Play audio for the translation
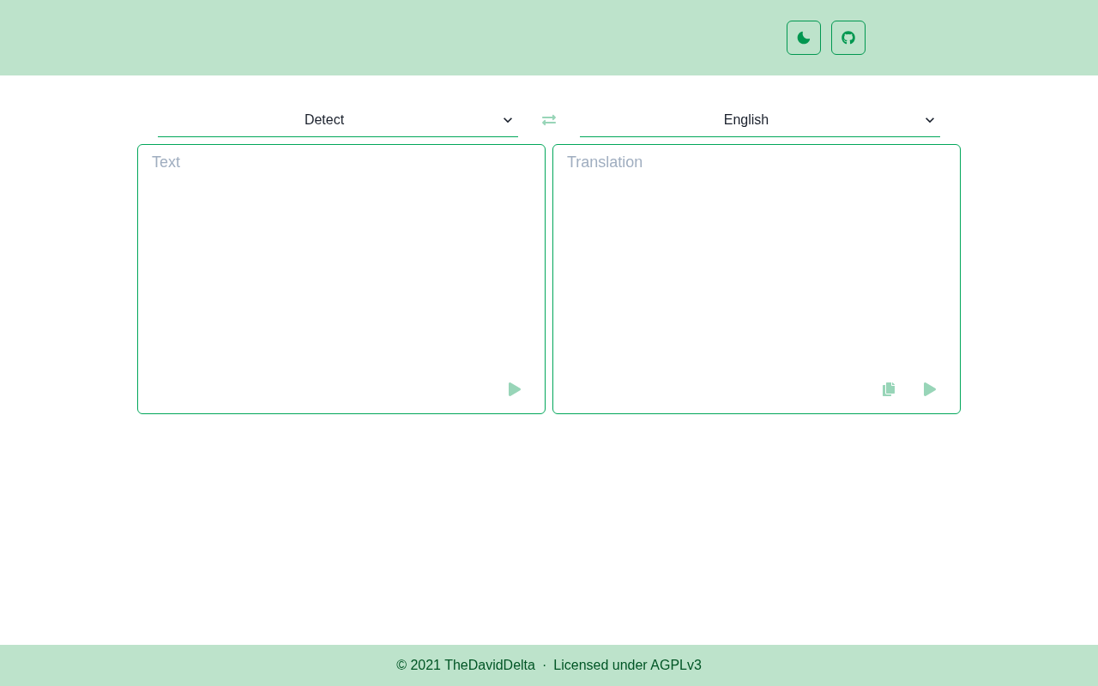This screenshot has width=1098, height=686. [x=930, y=389]
